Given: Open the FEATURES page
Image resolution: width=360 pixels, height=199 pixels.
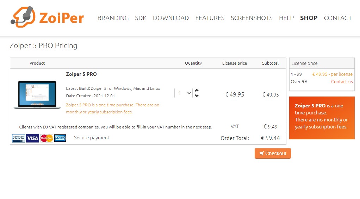Looking at the screenshot, I should pyautogui.click(x=210, y=18).
